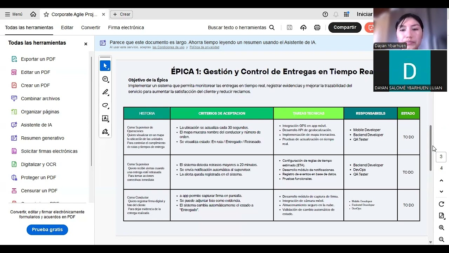The height and width of the screenshot is (253, 449).
Task: Click the RESPONSABKELS column header
Action: pyautogui.click(x=370, y=113)
